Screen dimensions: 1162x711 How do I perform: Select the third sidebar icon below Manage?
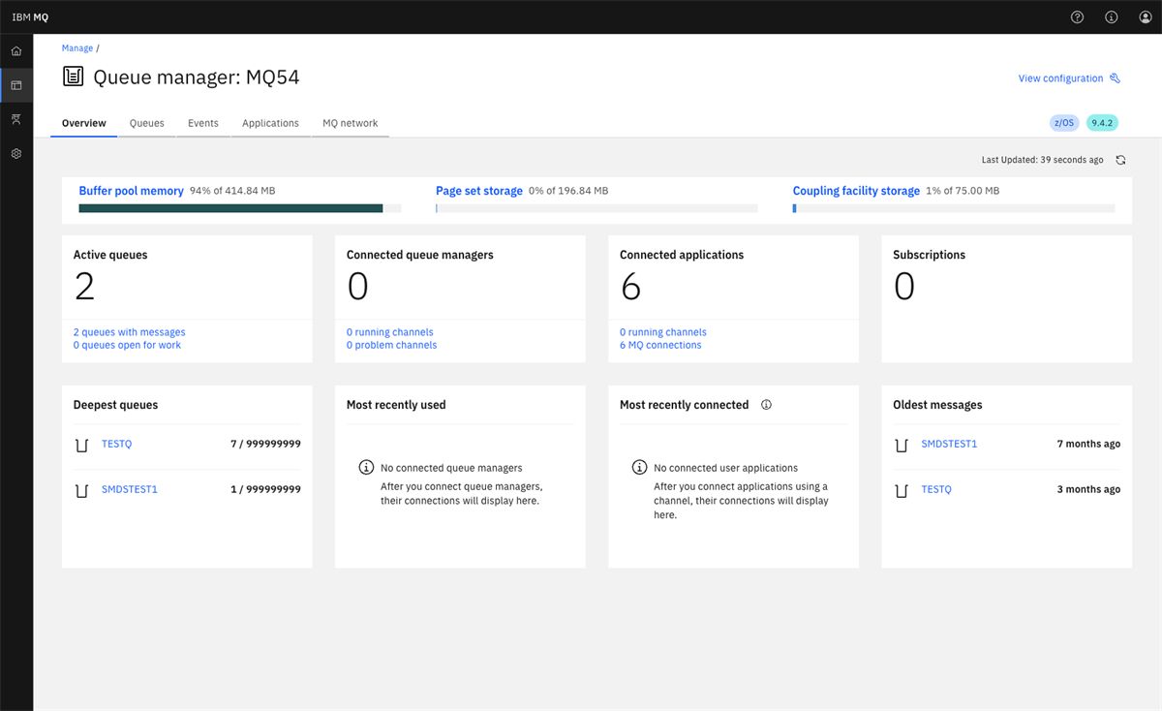pyautogui.click(x=16, y=119)
